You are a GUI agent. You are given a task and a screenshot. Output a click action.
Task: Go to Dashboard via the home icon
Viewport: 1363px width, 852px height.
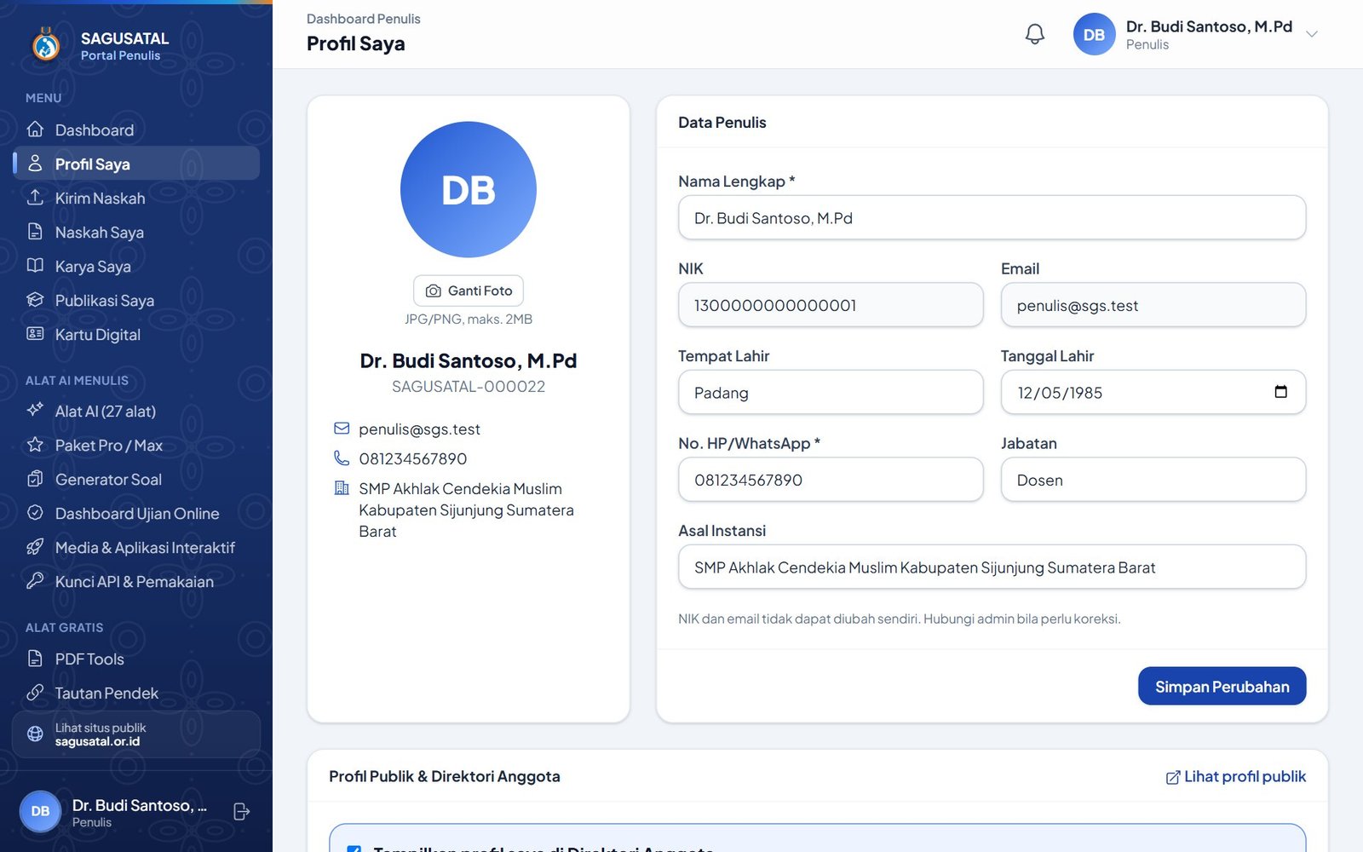pyautogui.click(x=35, y=130)
